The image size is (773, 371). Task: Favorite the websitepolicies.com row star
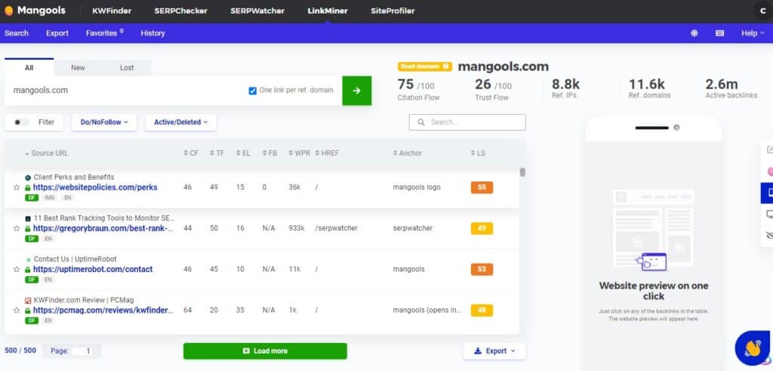[17, 187]
